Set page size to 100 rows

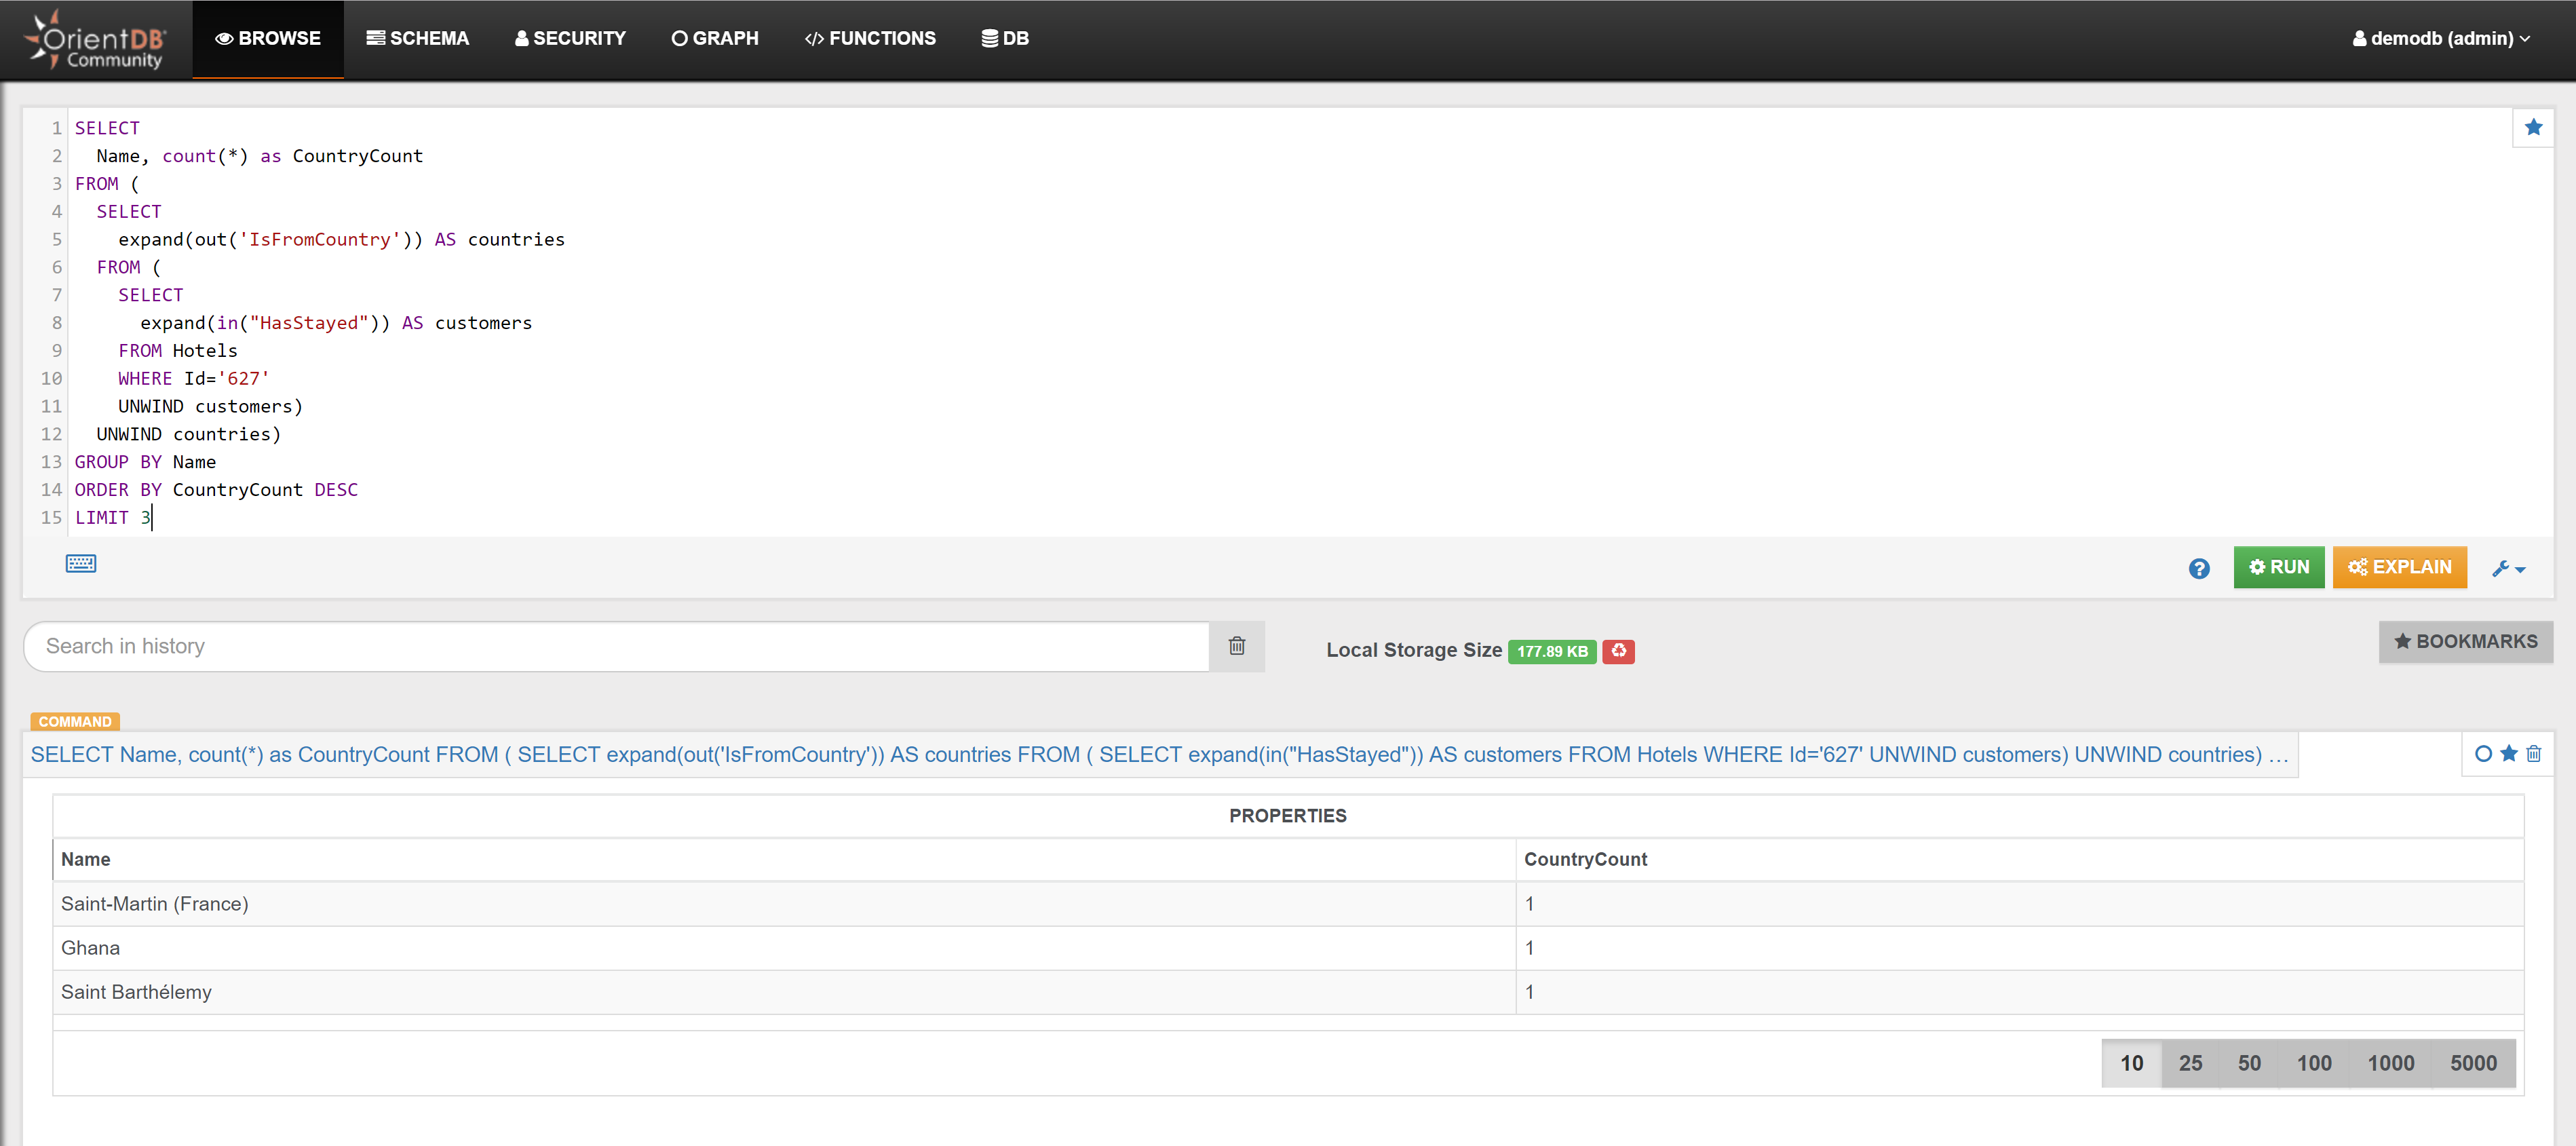(2314, 1063)
